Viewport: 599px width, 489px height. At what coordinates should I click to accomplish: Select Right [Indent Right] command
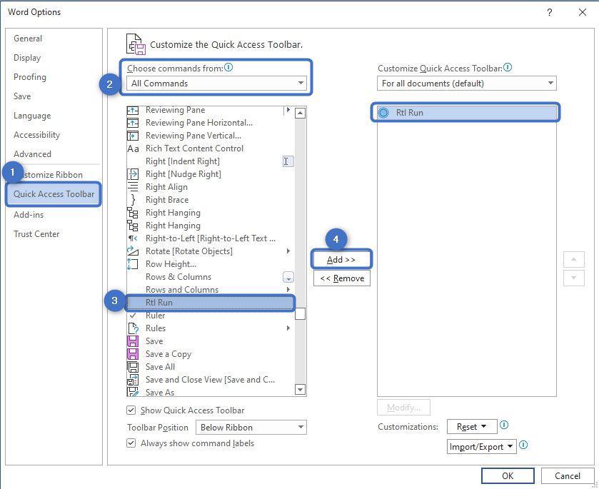click(211, 161)
